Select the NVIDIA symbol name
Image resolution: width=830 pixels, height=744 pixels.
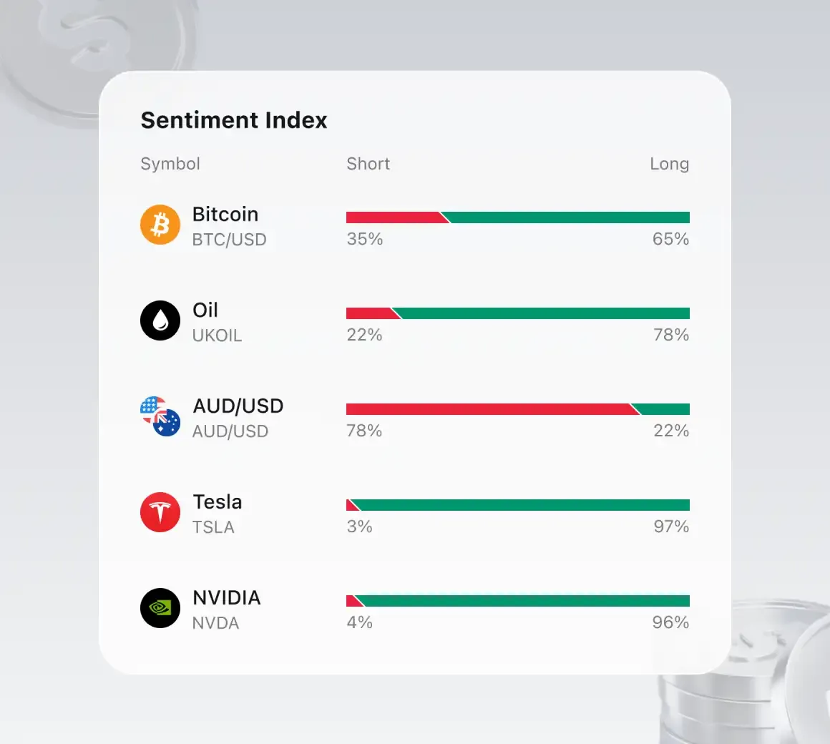[x=227, y=598]
